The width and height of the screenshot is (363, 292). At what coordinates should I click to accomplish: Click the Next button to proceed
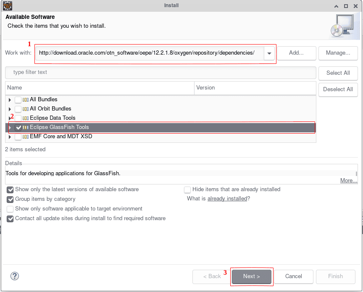[x=251, y=276]
